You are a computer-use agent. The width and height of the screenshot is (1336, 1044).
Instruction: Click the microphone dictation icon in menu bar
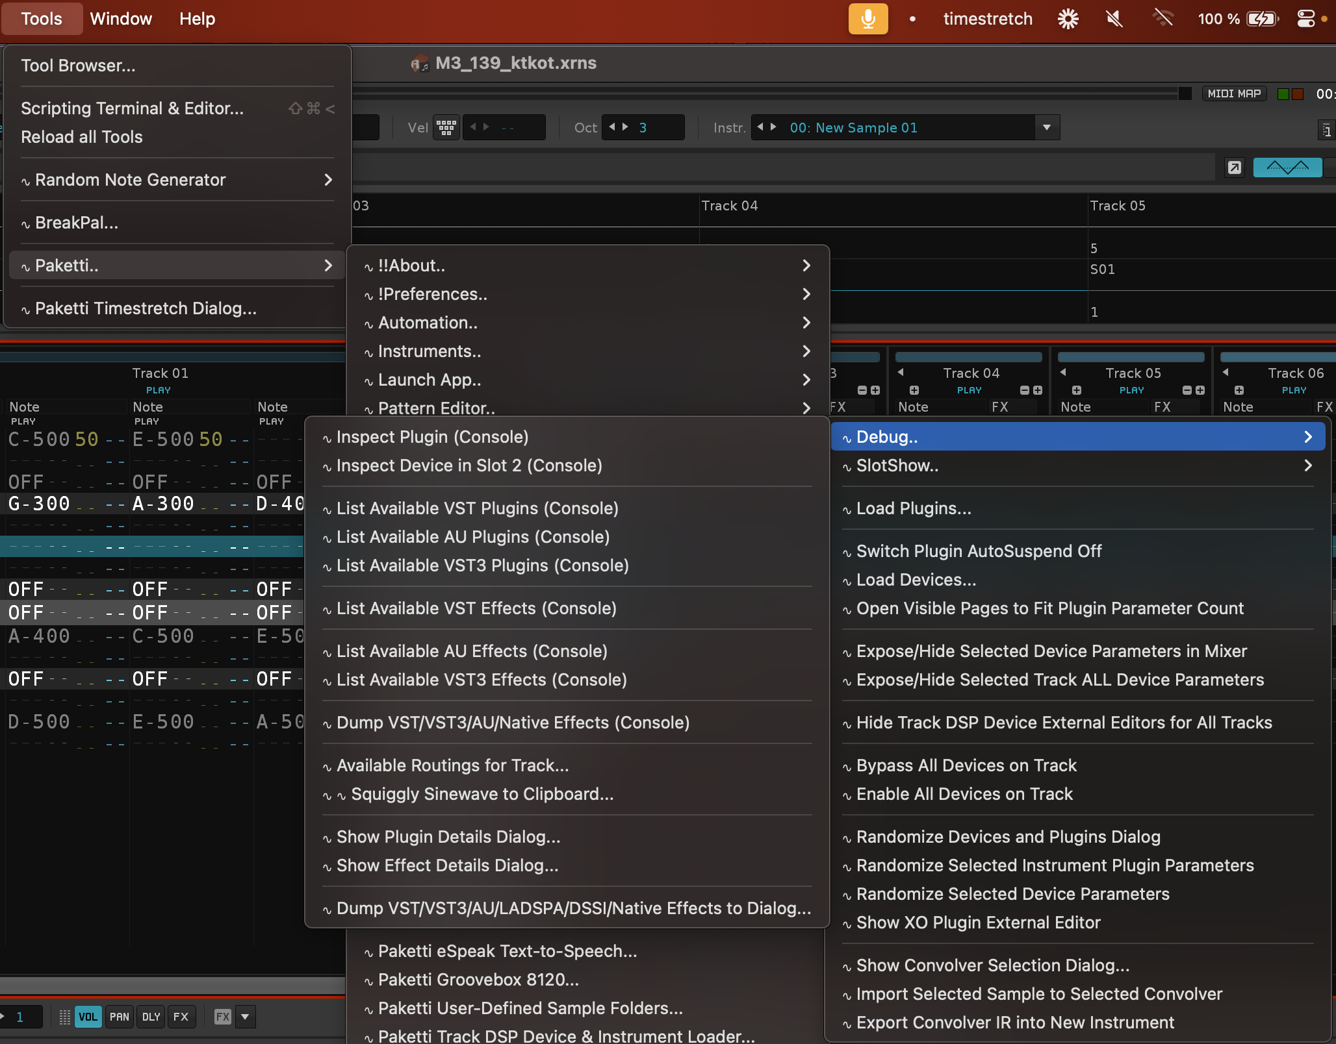(x=867, y=19)
